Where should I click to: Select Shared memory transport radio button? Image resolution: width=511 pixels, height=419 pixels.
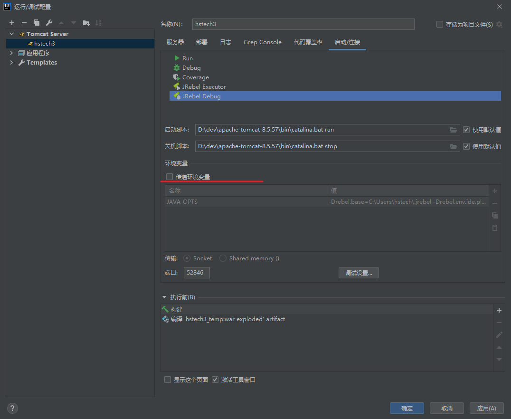[x=223, y=258]
